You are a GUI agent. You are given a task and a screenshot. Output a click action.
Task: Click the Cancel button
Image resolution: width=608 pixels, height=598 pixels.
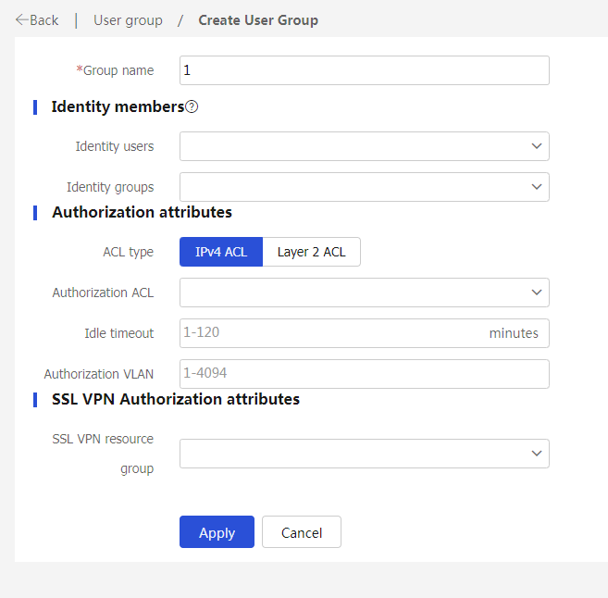point(302,531)
